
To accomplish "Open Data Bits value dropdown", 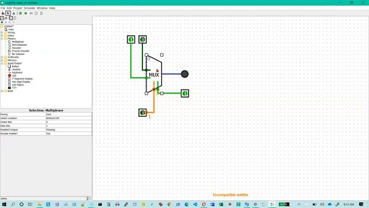I will coord(69,126).
